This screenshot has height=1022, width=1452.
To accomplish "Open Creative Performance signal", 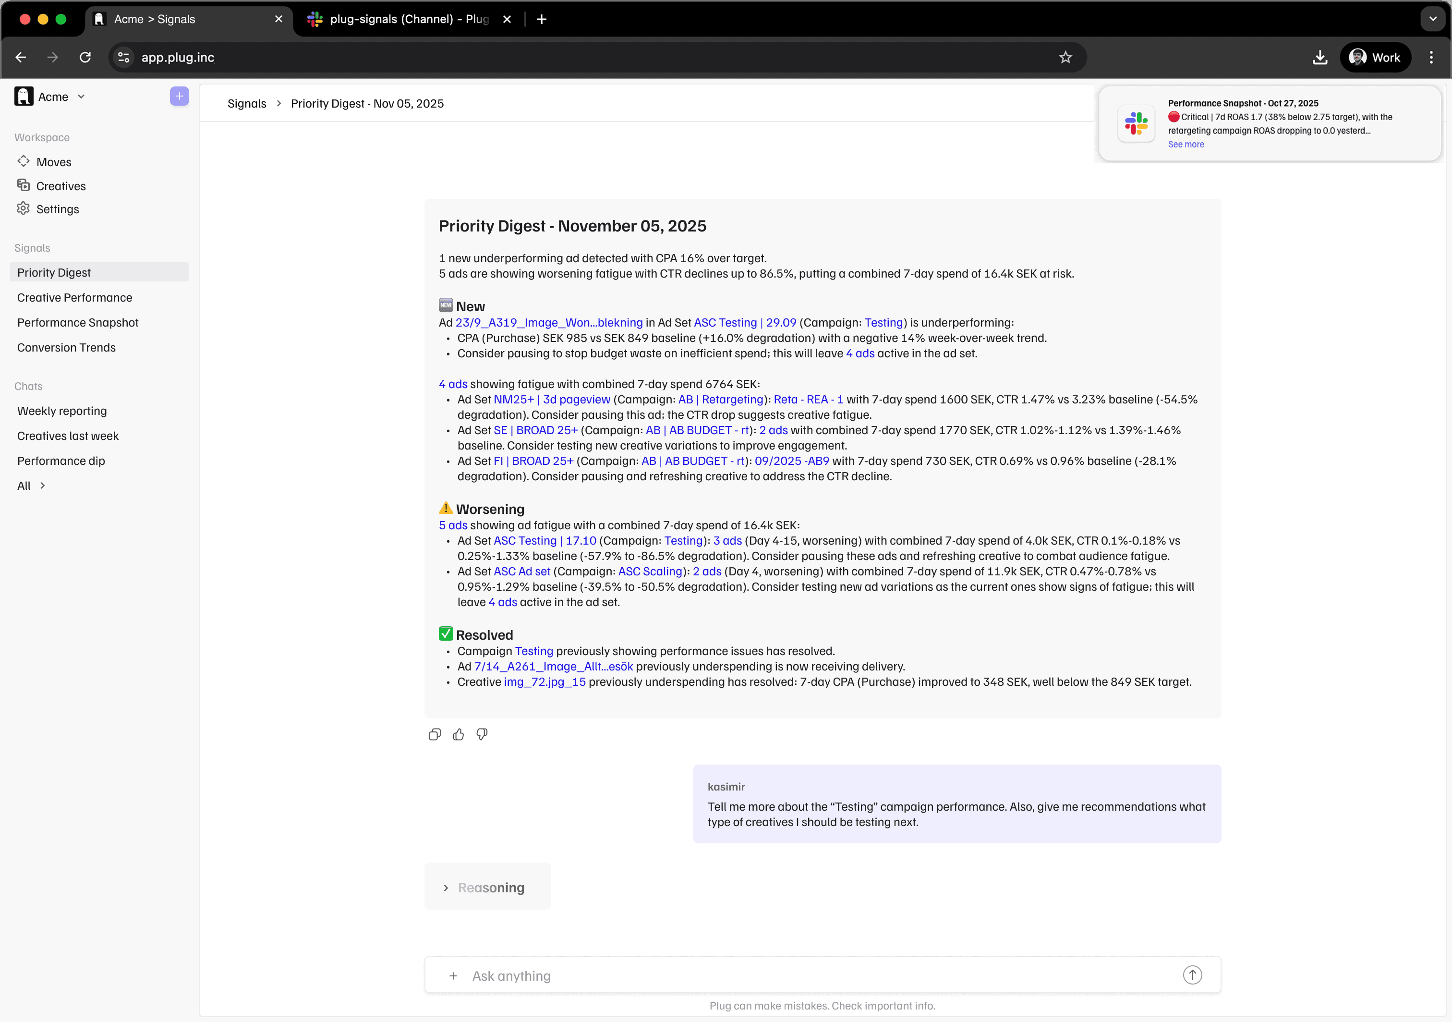I will click(74, 297).
